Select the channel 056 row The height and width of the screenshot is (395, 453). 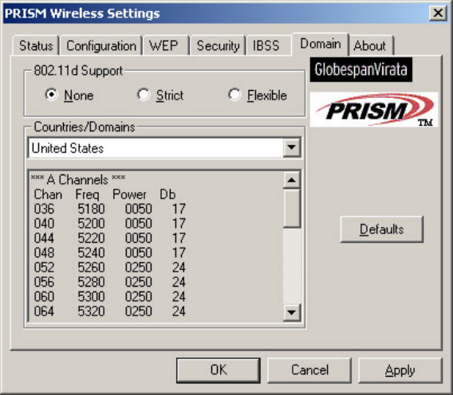pyautogui.click(x=110, y=282)
